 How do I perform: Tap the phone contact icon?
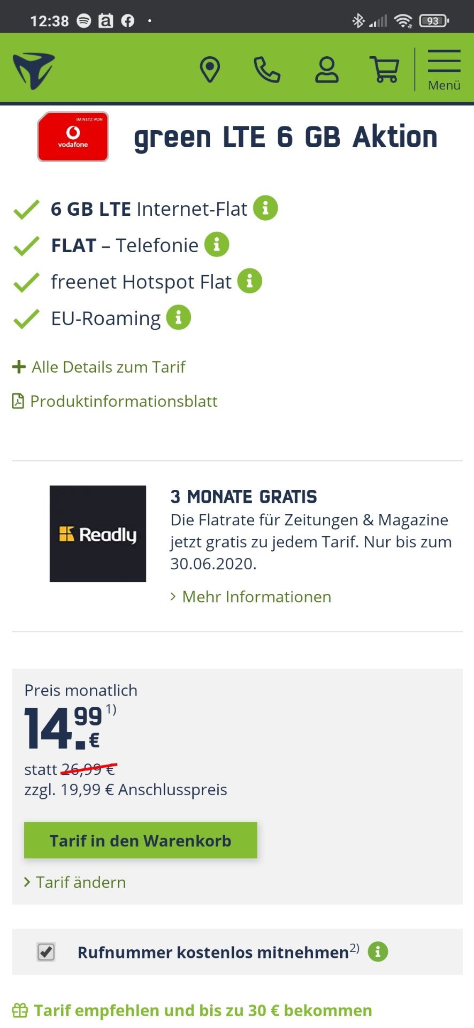pos(267,70)
